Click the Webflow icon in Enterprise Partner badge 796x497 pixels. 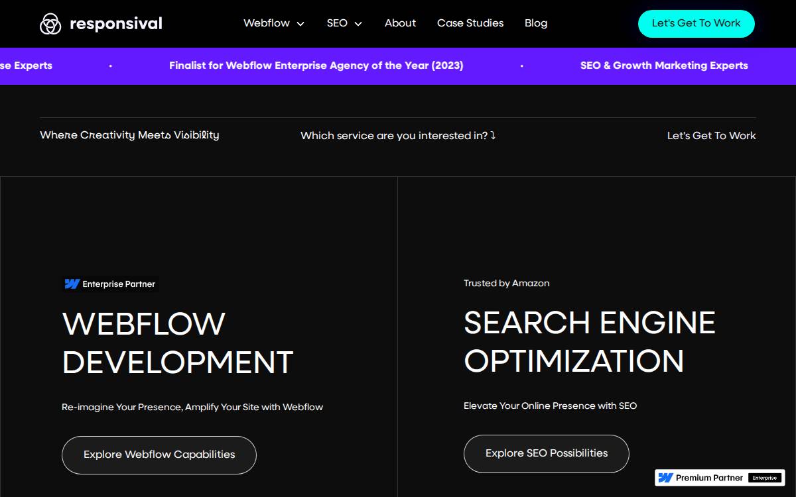click(72, 284)
